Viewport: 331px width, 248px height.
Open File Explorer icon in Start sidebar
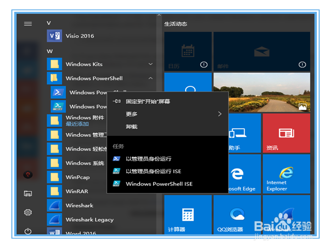[x=28, y=193]
